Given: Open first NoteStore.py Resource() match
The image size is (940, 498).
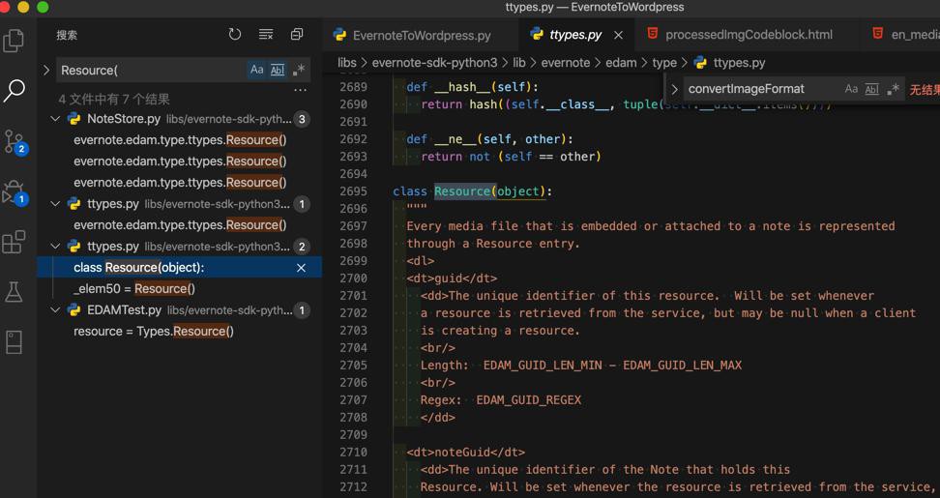Looking at the screenshot, I should click(180, 140).
